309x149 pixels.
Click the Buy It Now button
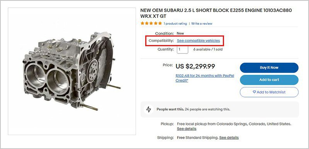point(269,67)
